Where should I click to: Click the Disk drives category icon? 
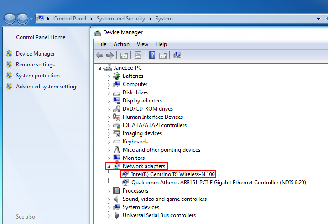(116, 93)
